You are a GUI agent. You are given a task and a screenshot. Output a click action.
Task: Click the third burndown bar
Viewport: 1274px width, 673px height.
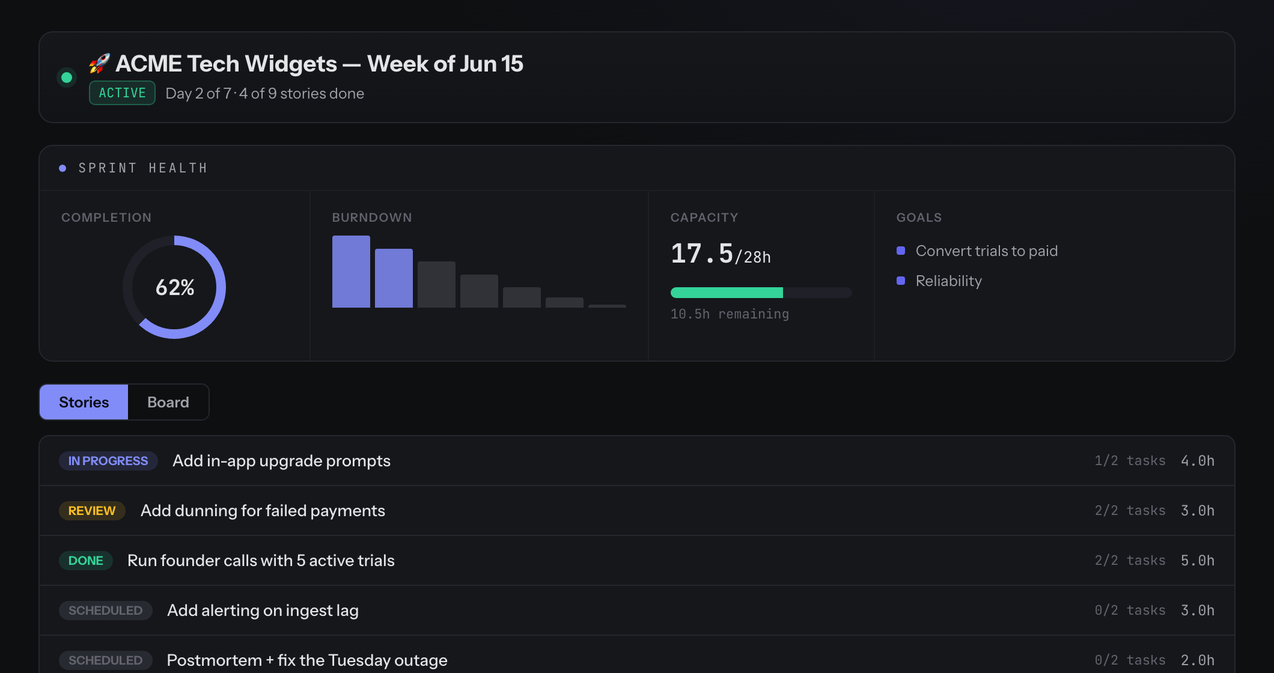(x=436, y=285)
